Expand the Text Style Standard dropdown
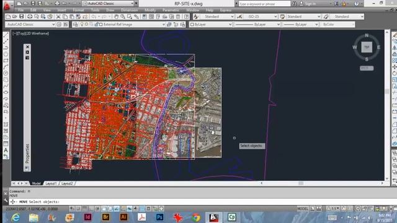This screenshot has height=223, width=397. (232, 17)
